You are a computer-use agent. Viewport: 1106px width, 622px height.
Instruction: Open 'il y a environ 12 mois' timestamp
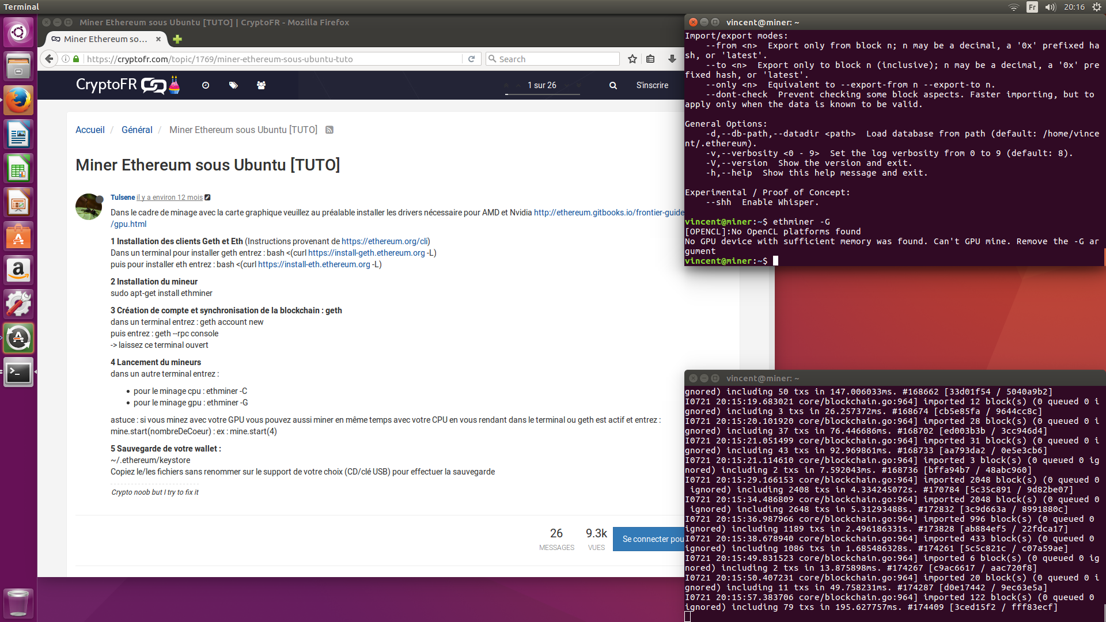click(x=170, y=198)
